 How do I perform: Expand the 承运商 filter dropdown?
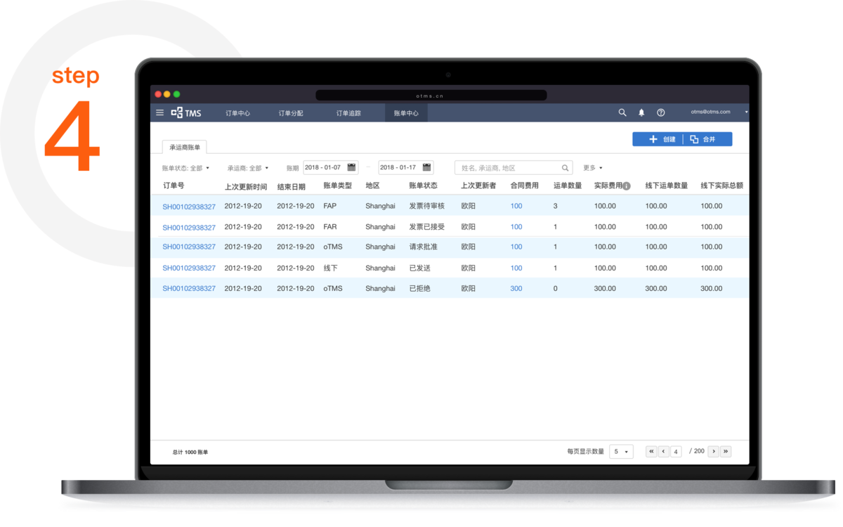click(x=247, y=168)
